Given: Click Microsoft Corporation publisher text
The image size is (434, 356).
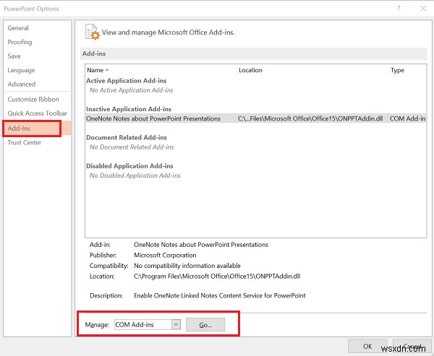Looking at the screenshot, I should point(165,255).
